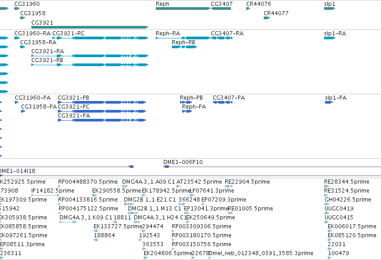Select the RP003180170.5prime label
Screen dimensions: 381x260
(201, 235)
